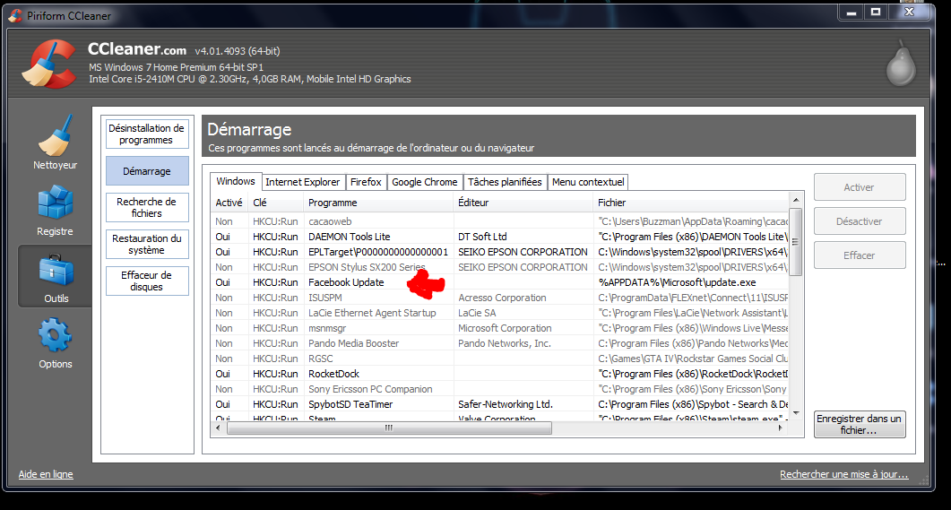Screen dimensions: 951x510
Task: Click the Désactiver button
Action: point(860,221)
